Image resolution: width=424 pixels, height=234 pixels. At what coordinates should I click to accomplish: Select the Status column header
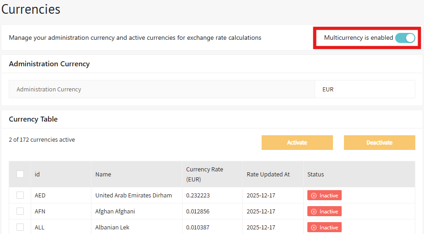315,174
